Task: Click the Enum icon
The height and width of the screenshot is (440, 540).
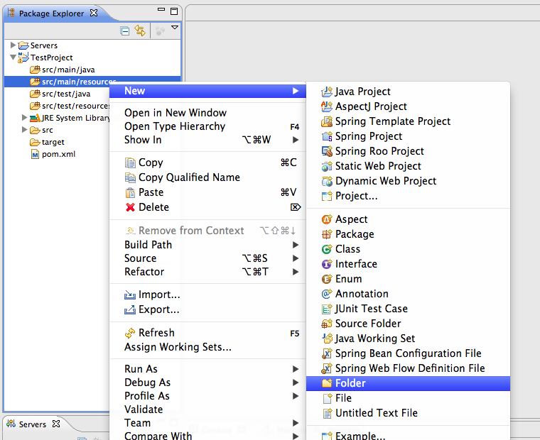Action: (x=327, y=279)
